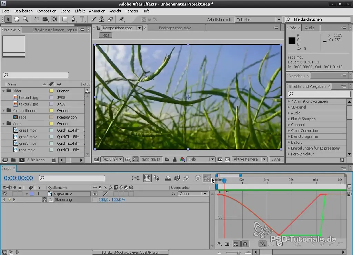353x255 pixels.
Task: Open the Halb resolution dropdown
Action: pos(201,159)
